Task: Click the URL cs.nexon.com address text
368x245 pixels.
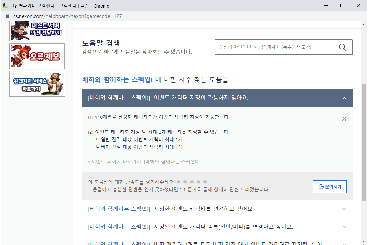Action: click(68, 16)
